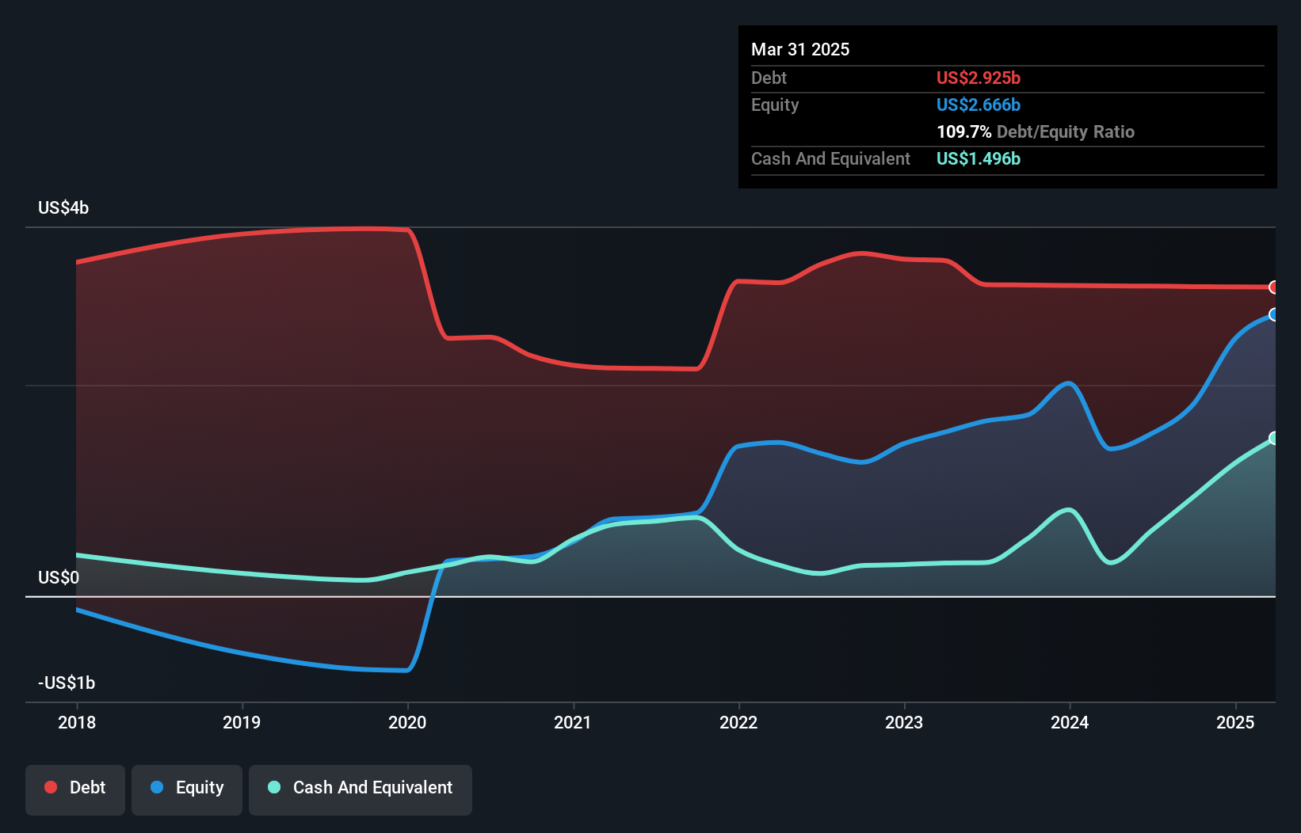
Task: Toggle Cash And Equivalent legend button
Action: (361, 789)
